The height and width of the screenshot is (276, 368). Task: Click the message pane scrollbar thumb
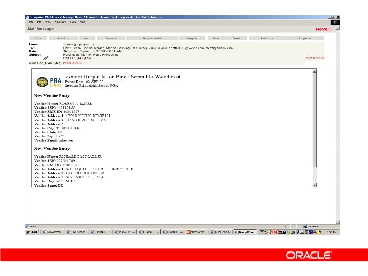tap(315, 120)
